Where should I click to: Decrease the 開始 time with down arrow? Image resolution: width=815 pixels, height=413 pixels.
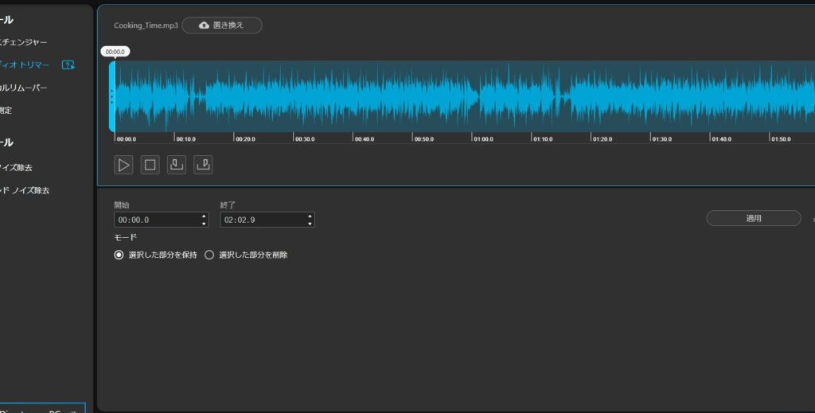click(204, 224)
